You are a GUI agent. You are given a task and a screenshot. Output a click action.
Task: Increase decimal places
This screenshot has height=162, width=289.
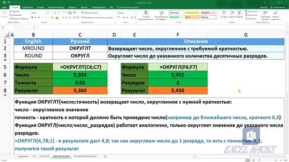click(x=131, y=18)
